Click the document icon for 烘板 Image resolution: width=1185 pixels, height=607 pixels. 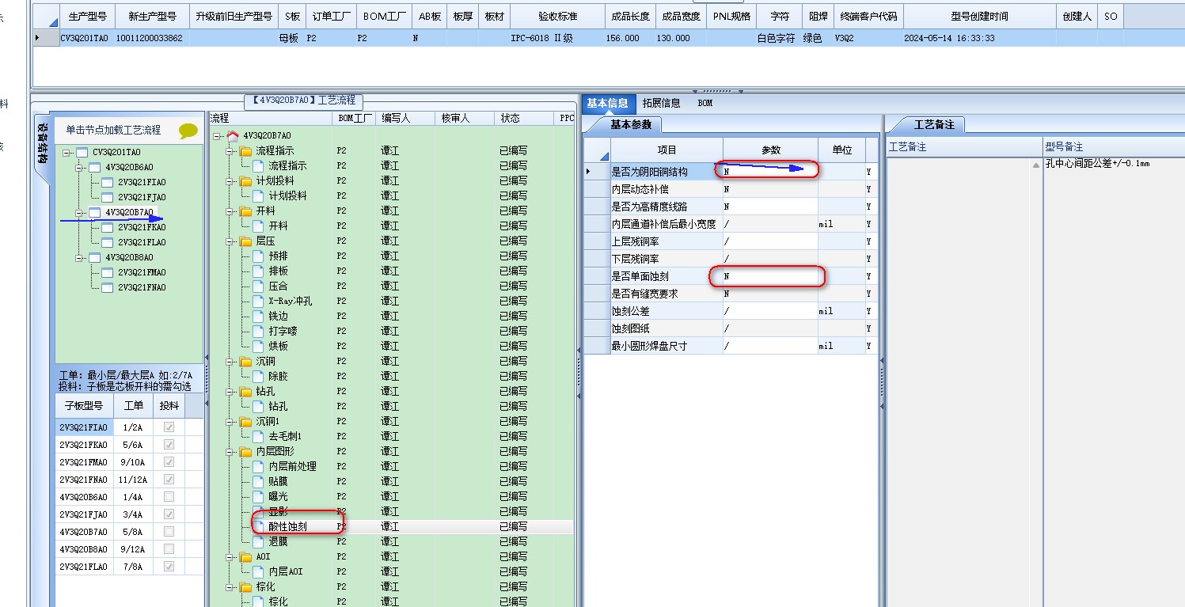point(258,347)
